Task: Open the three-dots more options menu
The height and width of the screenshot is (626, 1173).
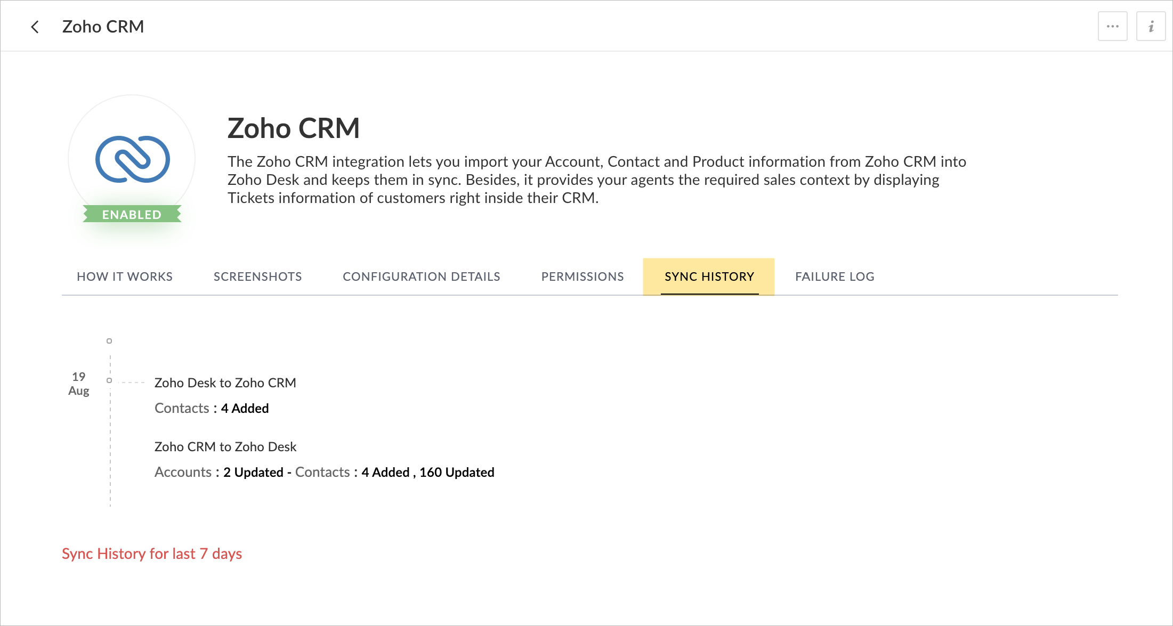Action: pyautogui.click(x=1112, y=26)
